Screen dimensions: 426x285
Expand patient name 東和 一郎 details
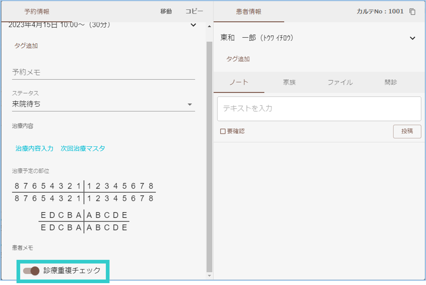[412, 38]
